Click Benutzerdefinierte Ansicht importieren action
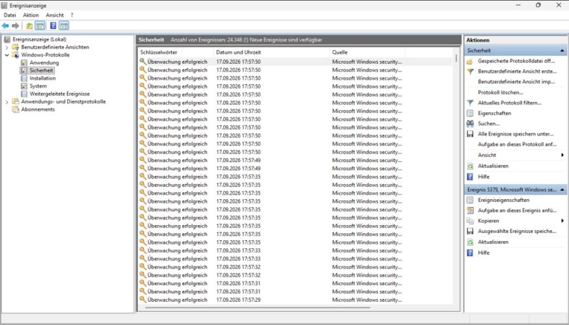569x325 pixels. click(x=516, y=82)
